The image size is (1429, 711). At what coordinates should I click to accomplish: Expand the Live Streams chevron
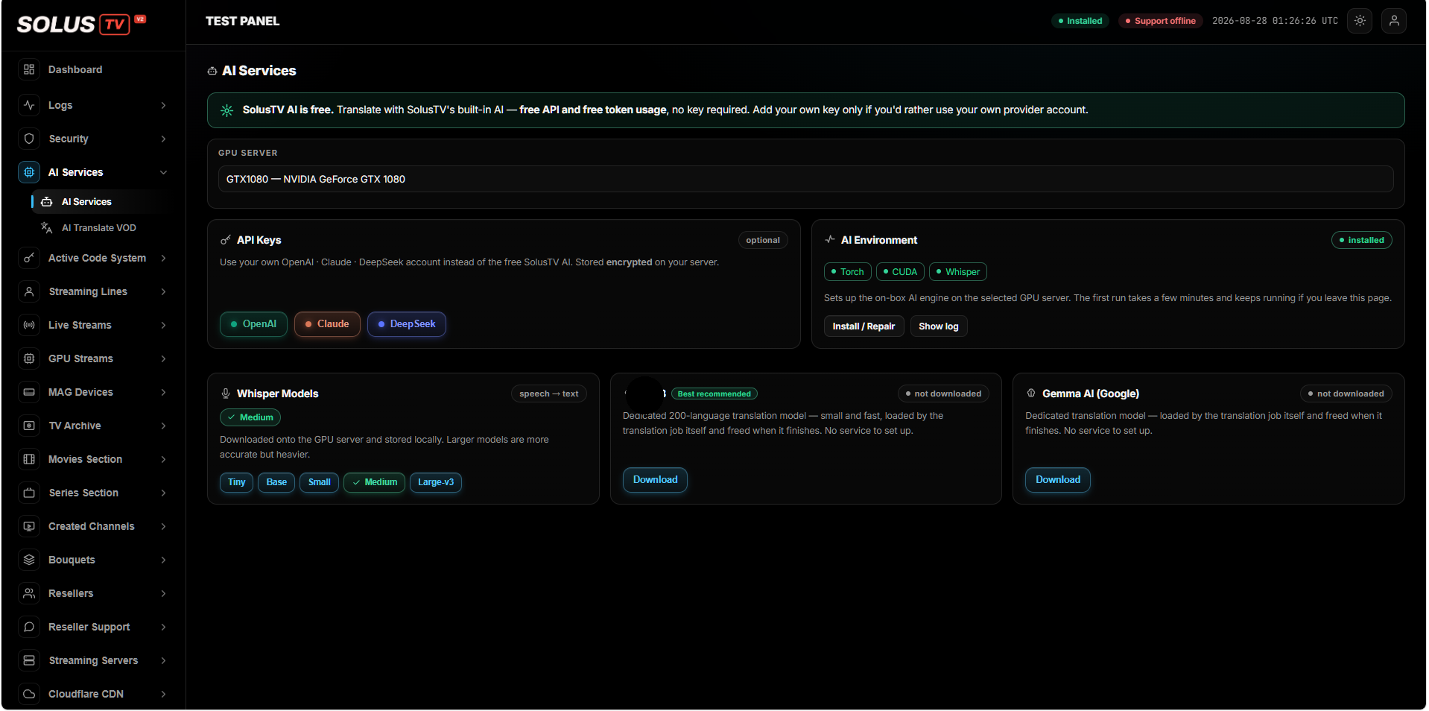pyautogui.click(x=163, y=325)
